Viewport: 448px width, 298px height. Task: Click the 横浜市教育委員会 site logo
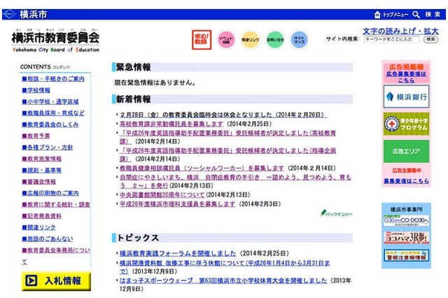point(55,41)
